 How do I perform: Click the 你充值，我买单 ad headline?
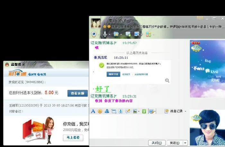[x=76, y=124]
